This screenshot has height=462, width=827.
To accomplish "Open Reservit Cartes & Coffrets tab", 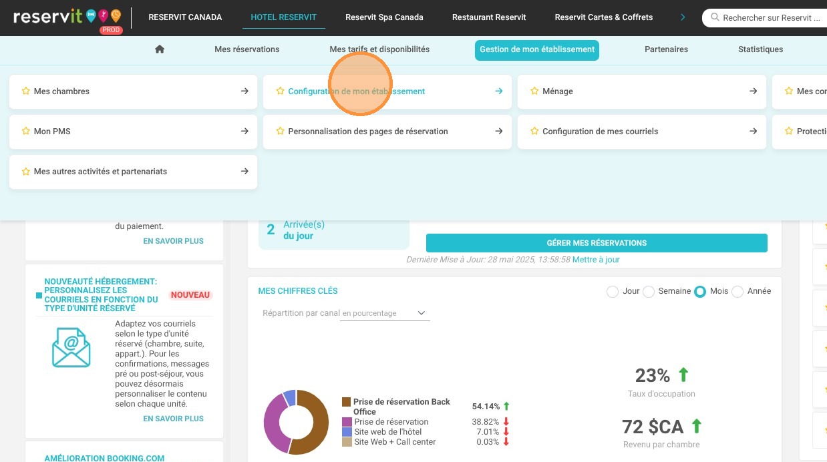I will [604, 17].
